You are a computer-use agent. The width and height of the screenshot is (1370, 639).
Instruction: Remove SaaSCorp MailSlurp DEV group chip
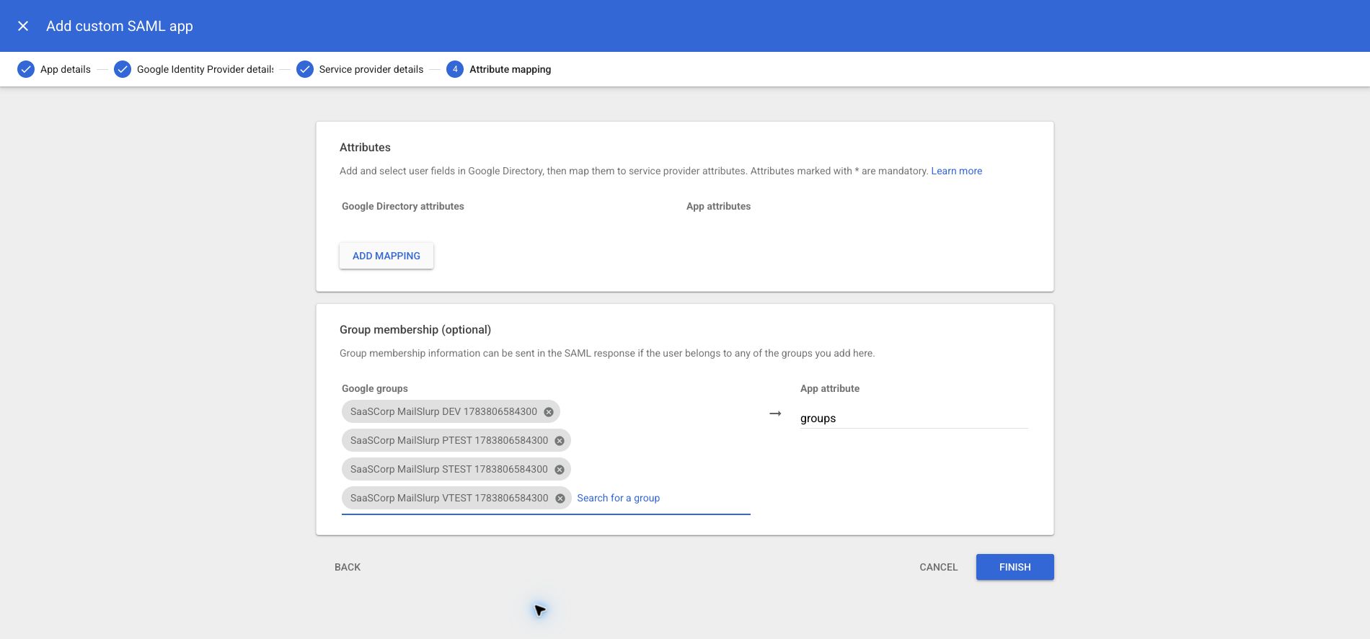pos(549,412)
